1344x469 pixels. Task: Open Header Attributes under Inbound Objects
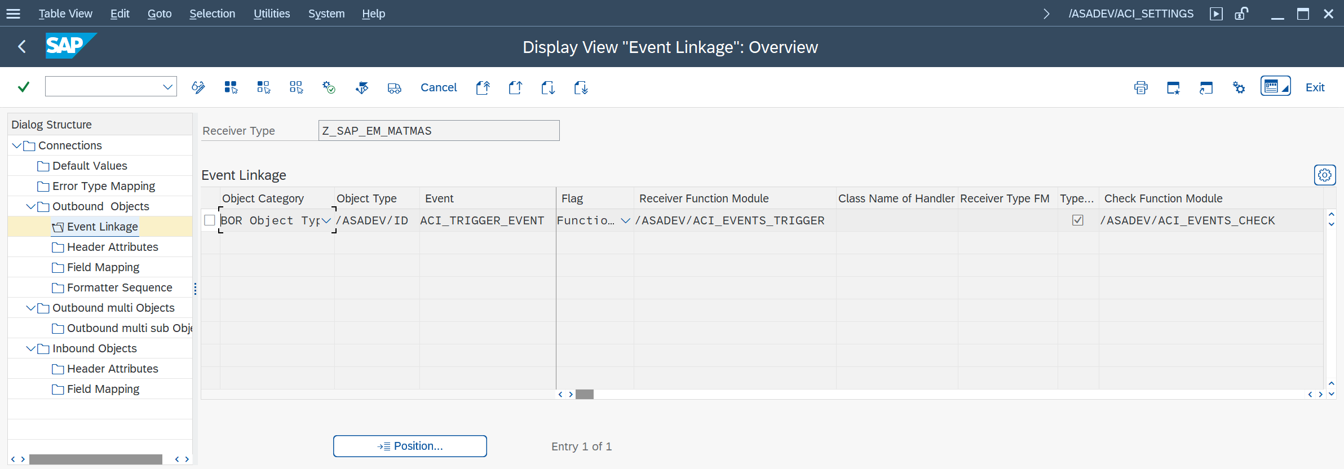113,369
